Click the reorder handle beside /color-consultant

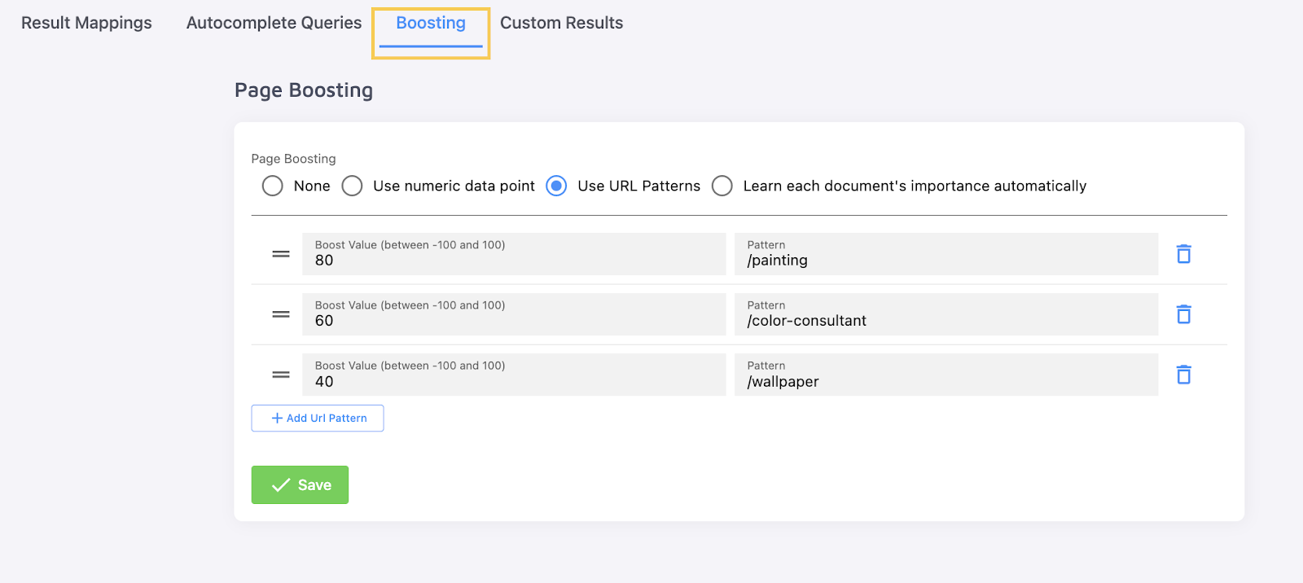pos(281,314)
